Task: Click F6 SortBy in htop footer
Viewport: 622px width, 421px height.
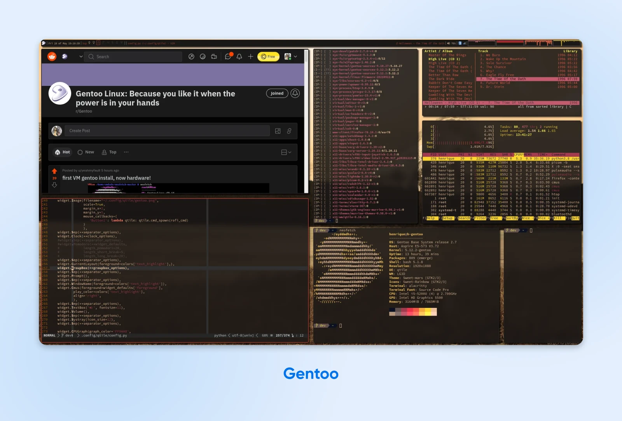Action: click(510, 218)
